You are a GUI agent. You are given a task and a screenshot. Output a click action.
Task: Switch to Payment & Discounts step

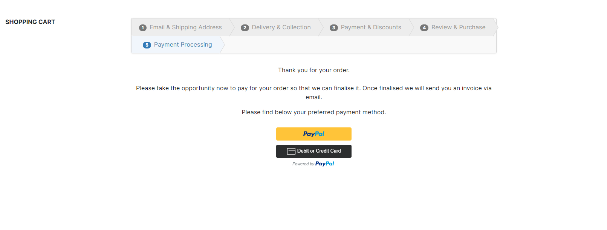tap(371, 27)
